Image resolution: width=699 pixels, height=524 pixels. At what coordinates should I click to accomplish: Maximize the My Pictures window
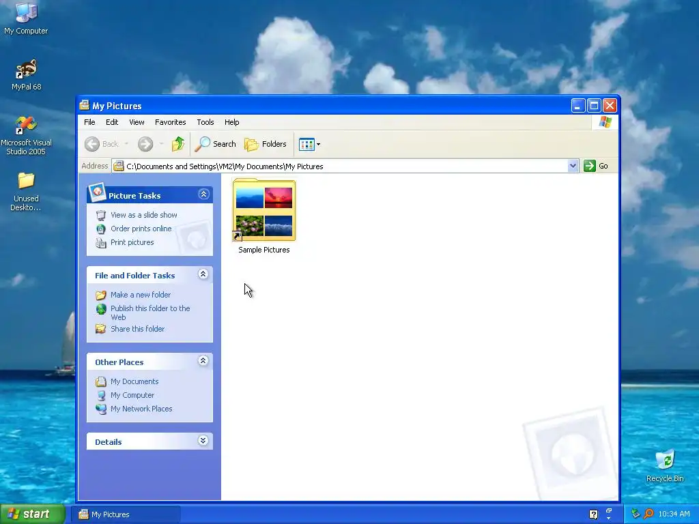click(x=594, y=106)
